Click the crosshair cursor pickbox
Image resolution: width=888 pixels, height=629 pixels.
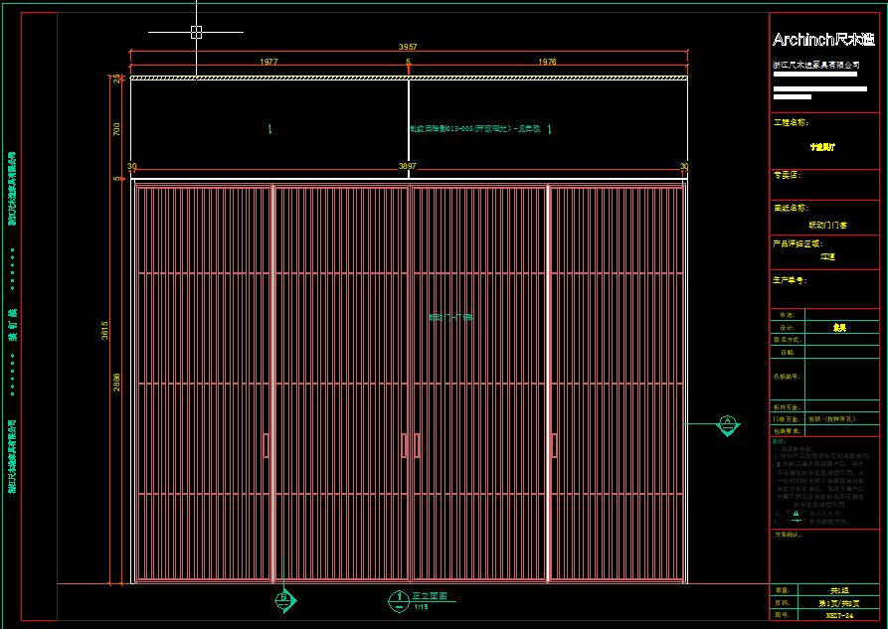coord(196,32)
